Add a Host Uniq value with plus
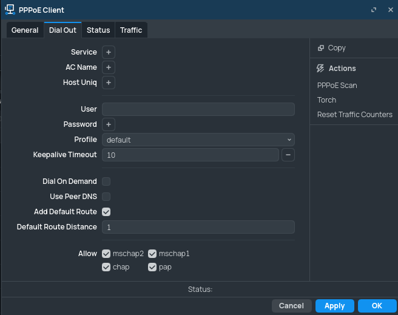This screenshot has height=315, width=398. click(109, 83)
